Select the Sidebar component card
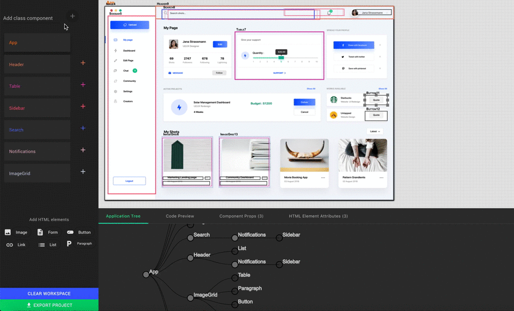The width and height of the screenshot is (514, 311). (x=37, y=108)
